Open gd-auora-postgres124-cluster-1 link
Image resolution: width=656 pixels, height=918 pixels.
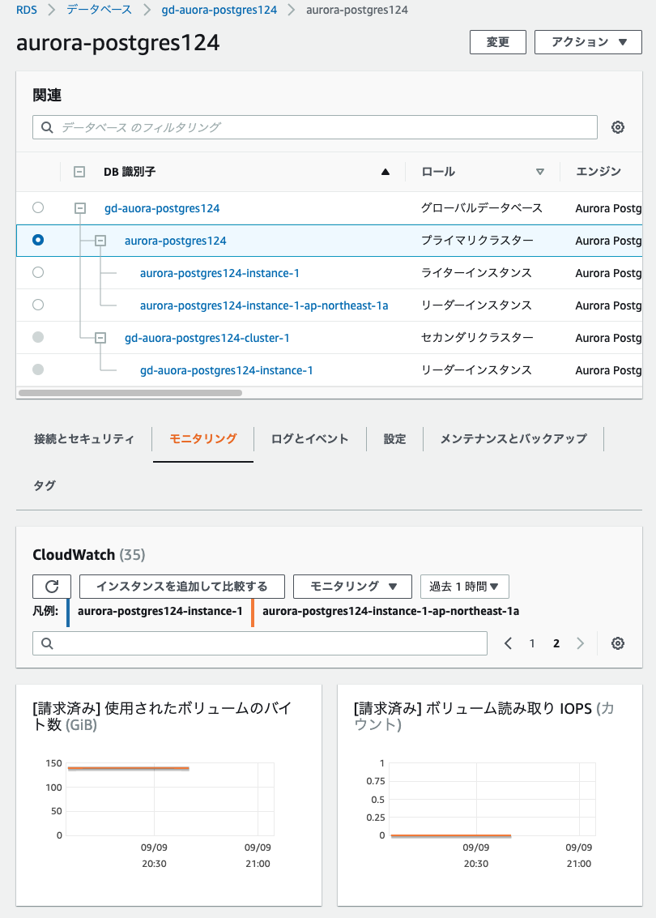coord(207,338)
